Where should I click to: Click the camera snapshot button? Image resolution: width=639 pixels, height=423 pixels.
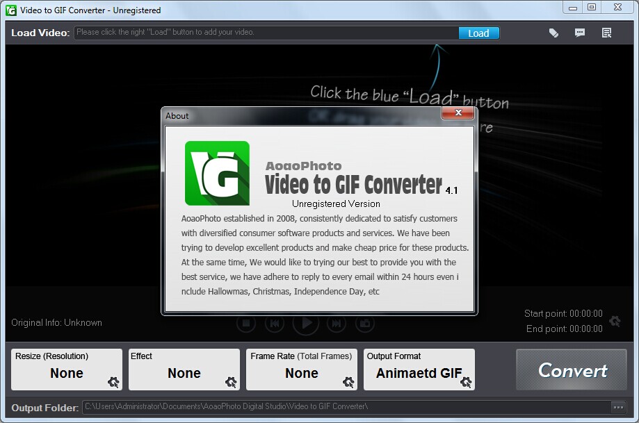(365, 323)
